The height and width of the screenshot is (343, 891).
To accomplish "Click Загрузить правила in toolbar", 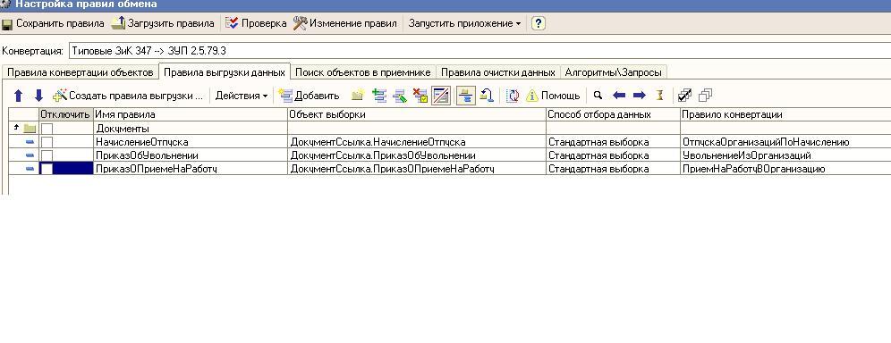I will pos(164,24).
